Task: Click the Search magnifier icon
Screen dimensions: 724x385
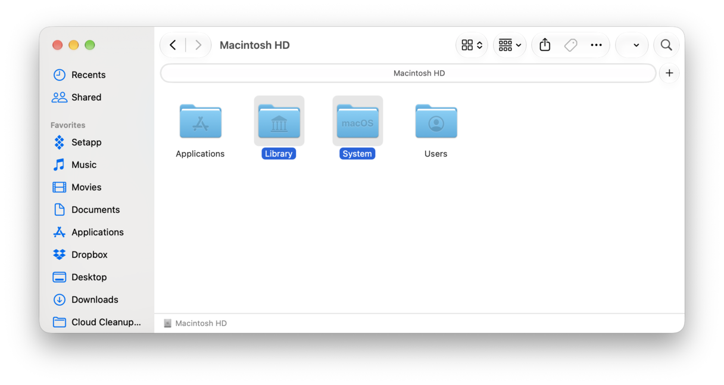Action: 666,45
